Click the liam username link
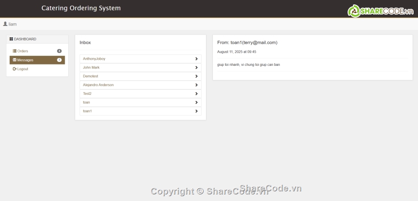Viewport: 418px width, 201px height. pyautogui.click(x=12, y=24)
